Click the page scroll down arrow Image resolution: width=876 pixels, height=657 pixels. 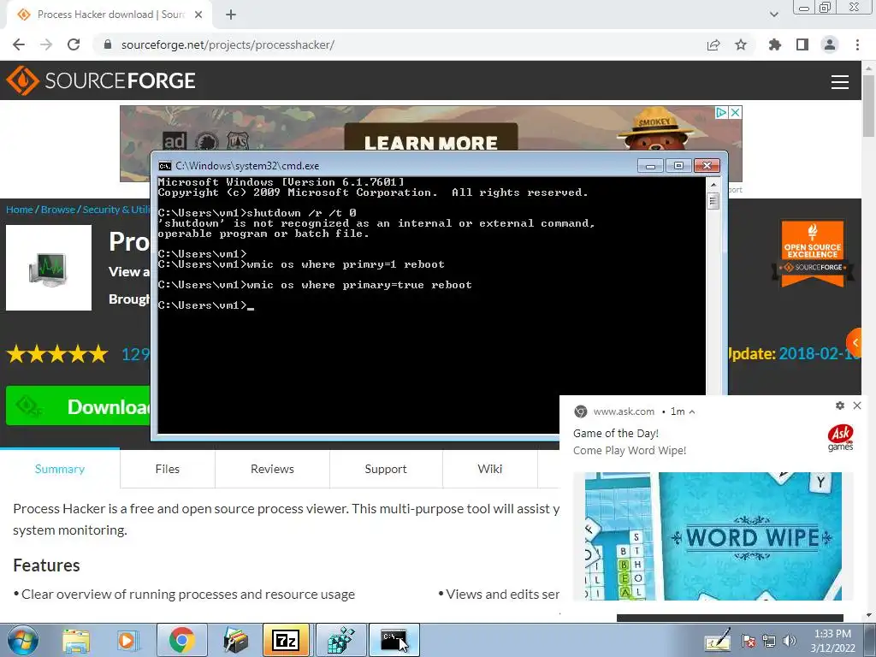pos(868,616)
